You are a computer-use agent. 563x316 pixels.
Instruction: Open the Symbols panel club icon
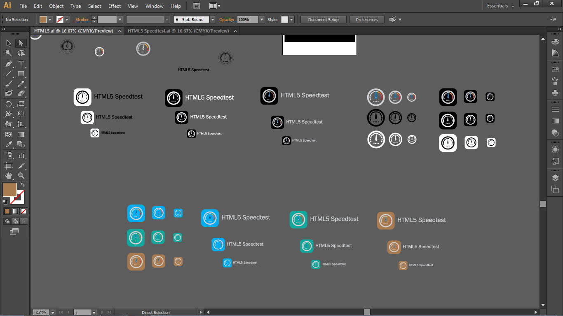(555, 93)
